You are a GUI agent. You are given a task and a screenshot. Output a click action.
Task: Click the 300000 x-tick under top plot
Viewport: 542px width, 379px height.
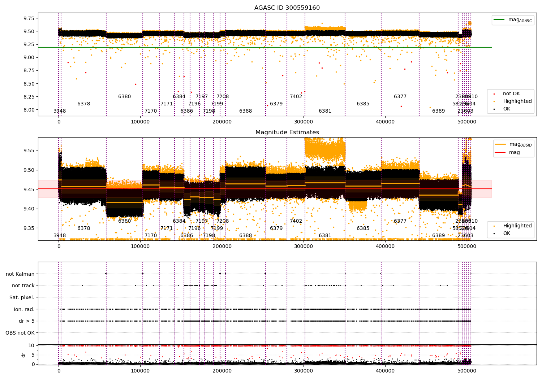[304, 122]
